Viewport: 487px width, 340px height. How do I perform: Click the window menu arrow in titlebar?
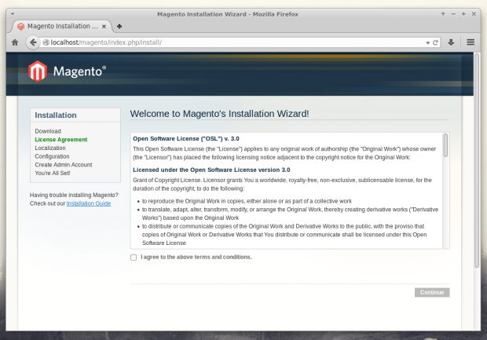coord(13,14)
